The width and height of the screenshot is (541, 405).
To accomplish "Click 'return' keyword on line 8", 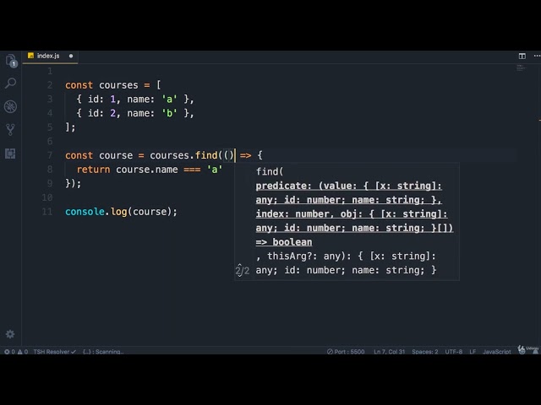I will (93, 170).
